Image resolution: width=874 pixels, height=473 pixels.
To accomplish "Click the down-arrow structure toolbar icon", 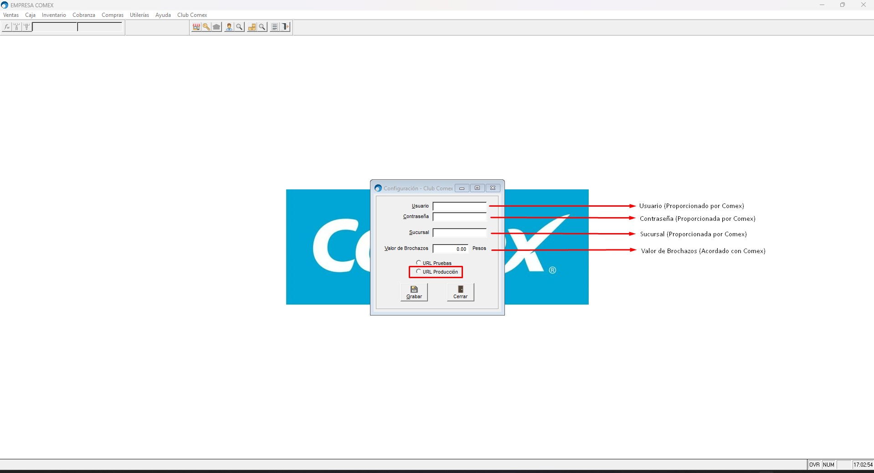I will 27,27.
